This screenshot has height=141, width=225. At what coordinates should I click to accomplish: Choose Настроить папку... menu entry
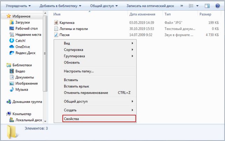click(x=99, y=71)
